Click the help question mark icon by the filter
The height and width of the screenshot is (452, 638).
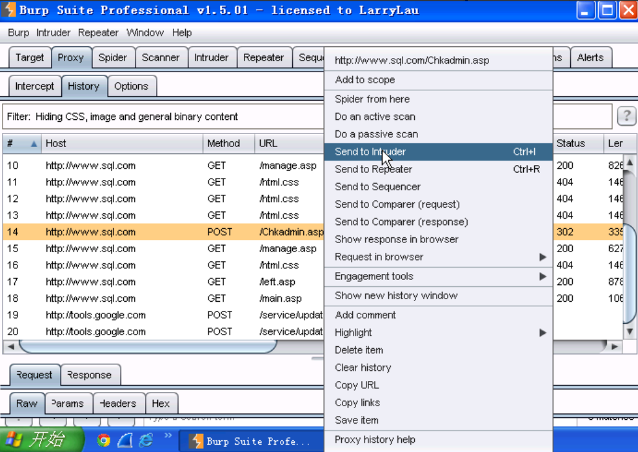click(626, 116)
